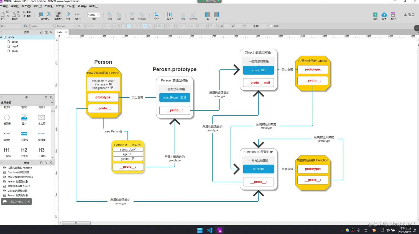Open the line color picker

(x=183, y=26)
